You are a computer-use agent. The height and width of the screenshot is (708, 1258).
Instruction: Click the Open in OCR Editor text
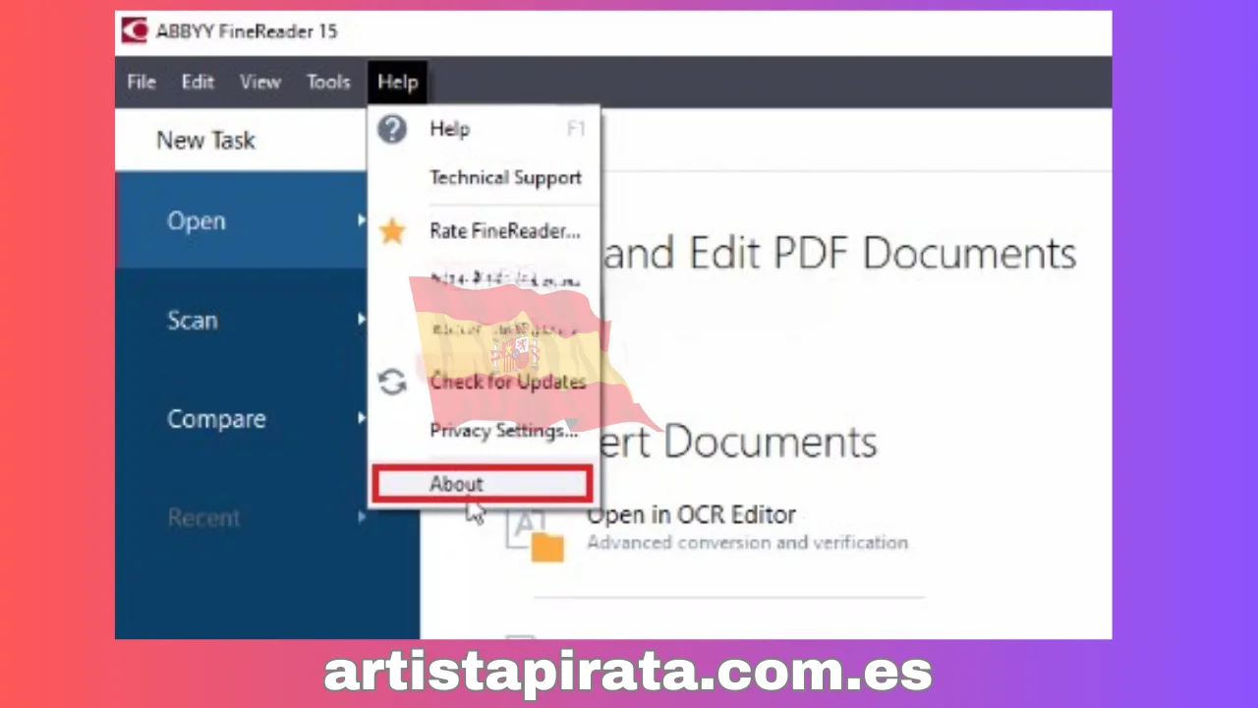(x=691, y=514)
